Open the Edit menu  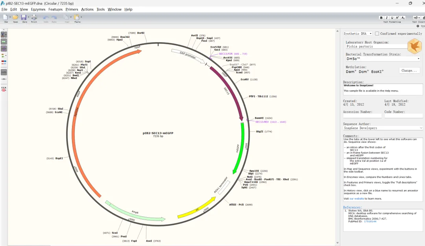13,9
